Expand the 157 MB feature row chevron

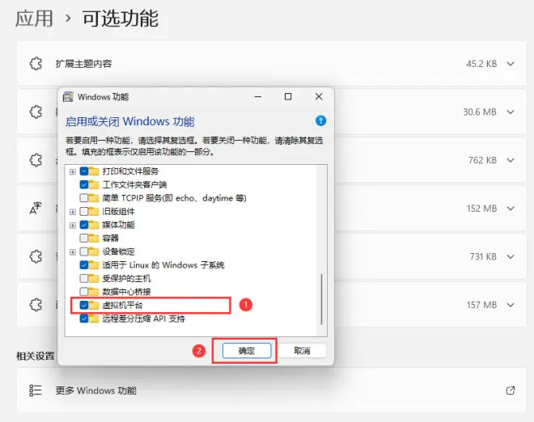tap(511, 305)
